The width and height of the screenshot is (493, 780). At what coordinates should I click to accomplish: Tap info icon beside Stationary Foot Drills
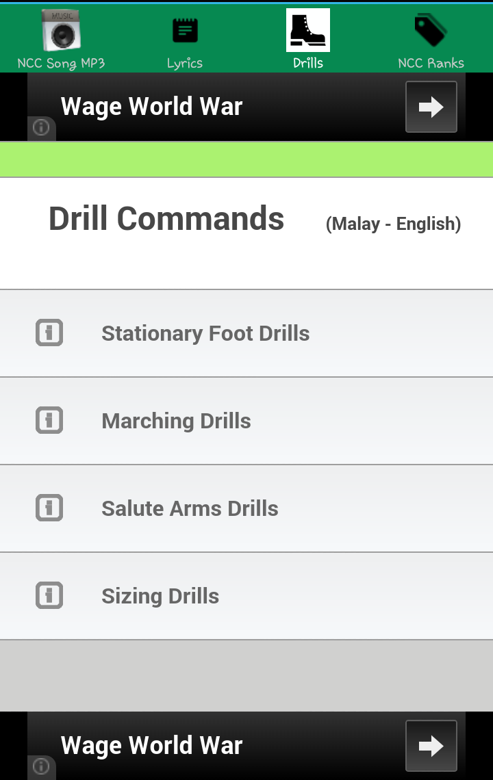click(x=49, y=333)
